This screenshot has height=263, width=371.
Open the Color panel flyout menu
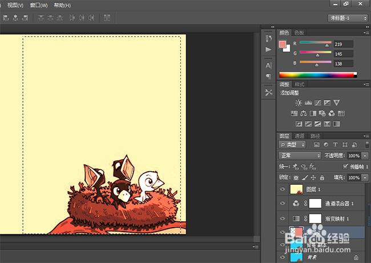[366, 33]
